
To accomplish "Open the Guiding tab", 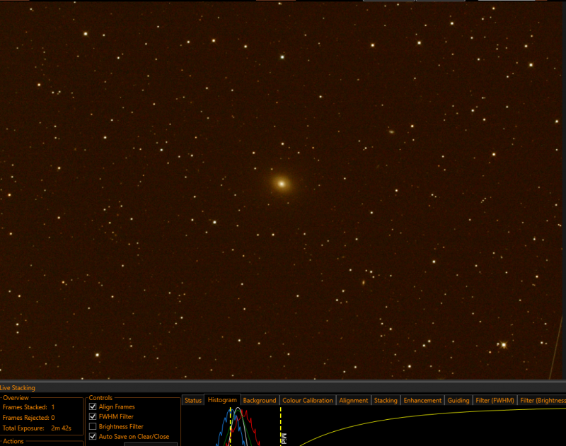I will pos(458,400).
